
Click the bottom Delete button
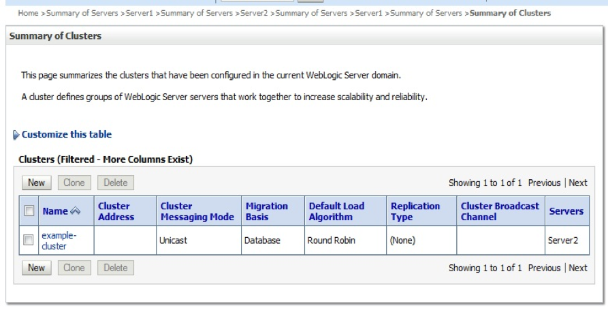116,268
